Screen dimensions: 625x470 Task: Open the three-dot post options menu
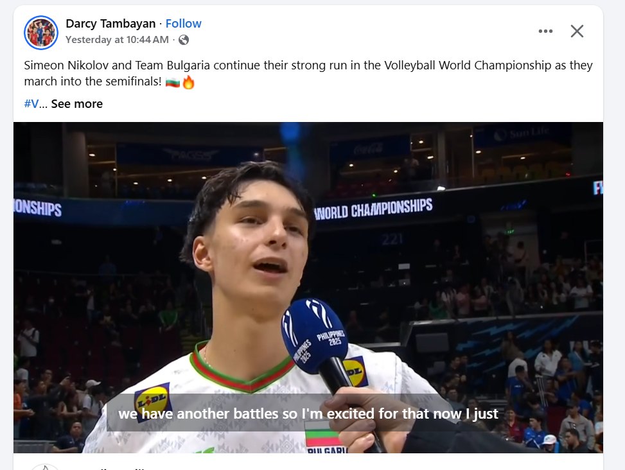pyautogui.click(x=545, y=31)
